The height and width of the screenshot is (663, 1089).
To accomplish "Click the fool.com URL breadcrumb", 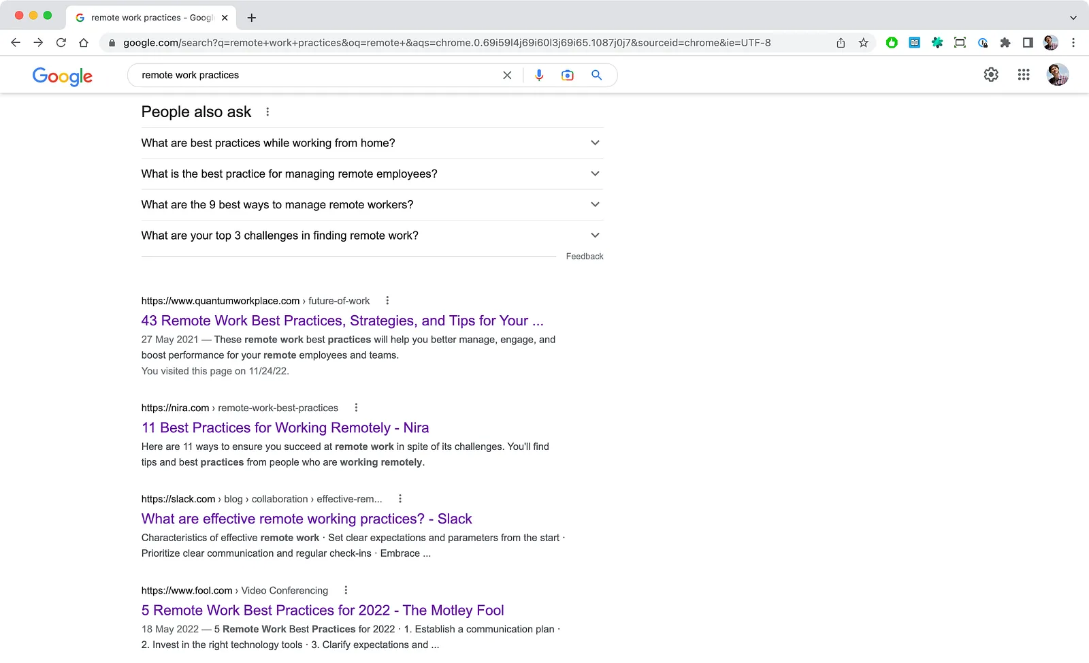I will click(235, 590).
